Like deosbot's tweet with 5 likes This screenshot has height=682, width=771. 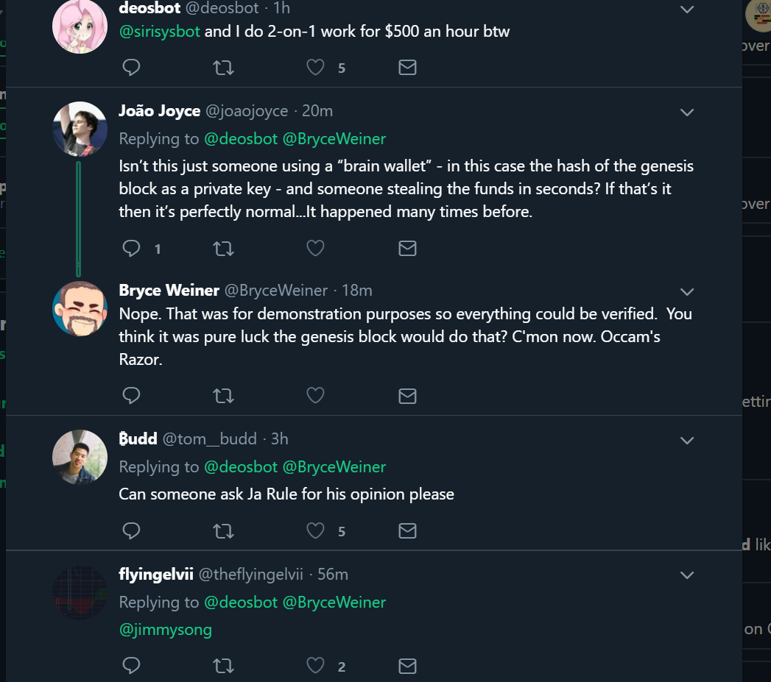(x=316, y=68)
